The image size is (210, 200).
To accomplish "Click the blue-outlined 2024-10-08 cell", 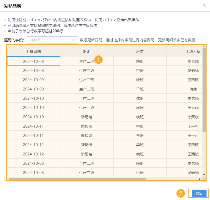I will (33, 61).
